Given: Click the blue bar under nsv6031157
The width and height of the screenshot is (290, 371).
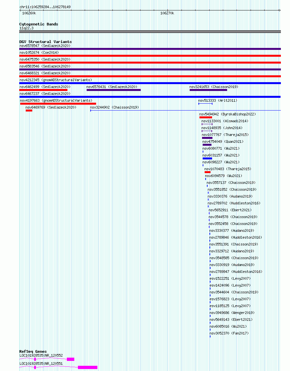Looking at the screenshot, I should (208, 158).
